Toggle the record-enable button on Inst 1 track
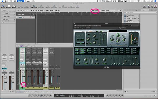The width and height of the screenshot is (158, 99). 31,17
